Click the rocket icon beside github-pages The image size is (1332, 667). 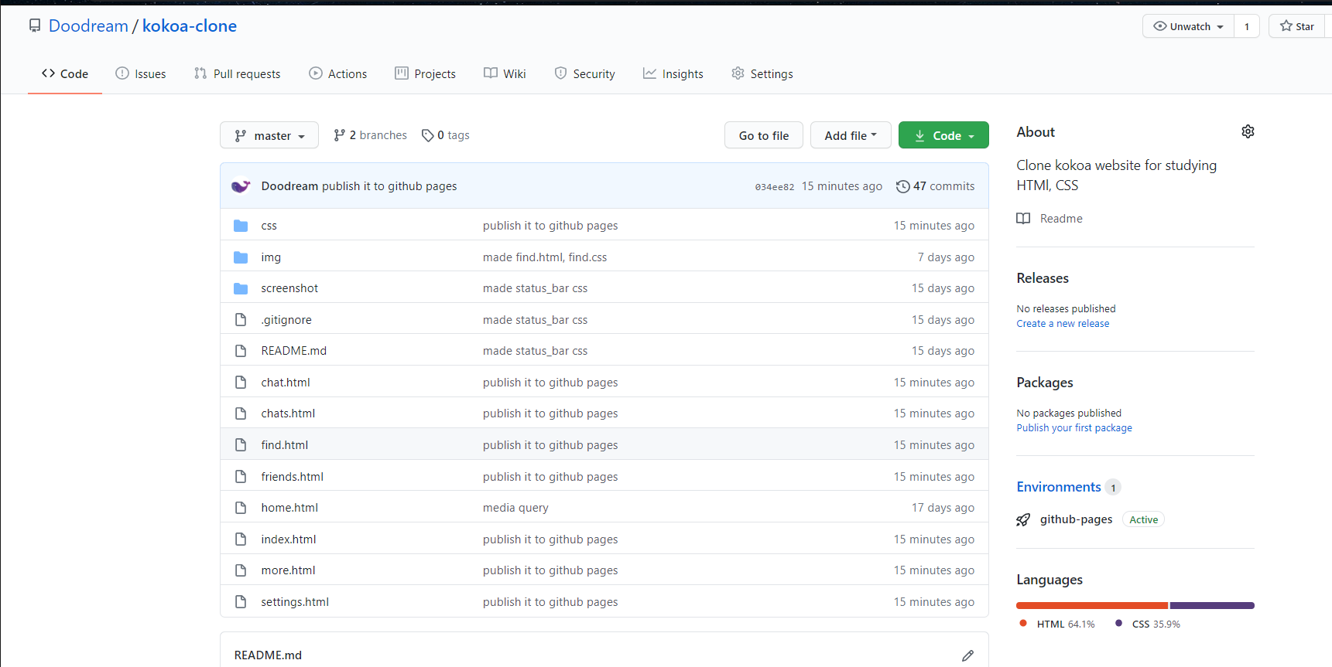click(1023, 519)
